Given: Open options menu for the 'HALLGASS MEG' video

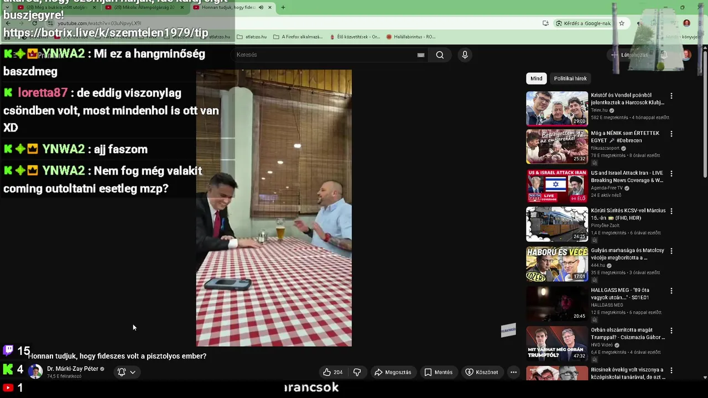Looking at the screenshot, I should pyautogui.click(x=671, y=291).
